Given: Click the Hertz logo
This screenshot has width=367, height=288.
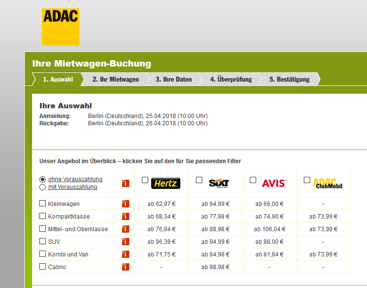Looking at the screenshot, I should [x=166, y=184].
